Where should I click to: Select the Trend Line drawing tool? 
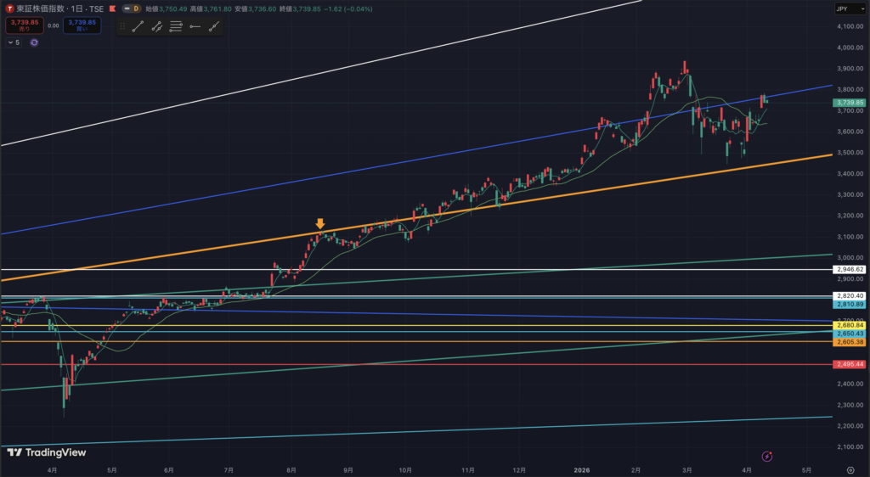138,26
